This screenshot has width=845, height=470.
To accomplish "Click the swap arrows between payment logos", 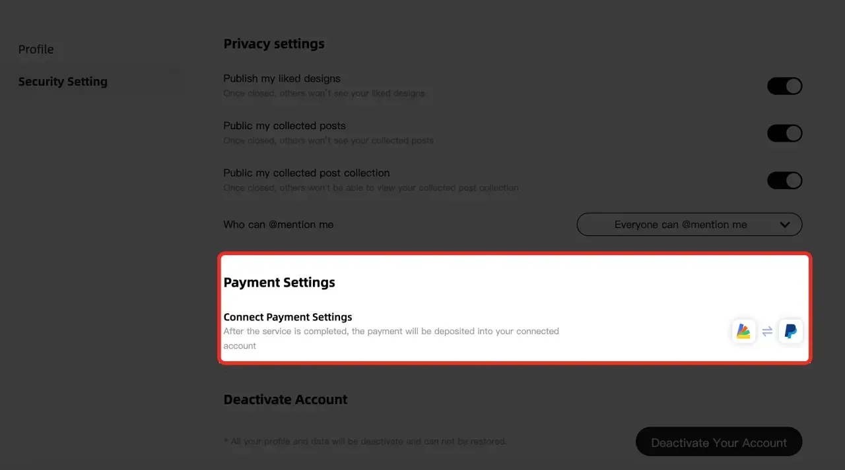I will click(x=767, y=332).
